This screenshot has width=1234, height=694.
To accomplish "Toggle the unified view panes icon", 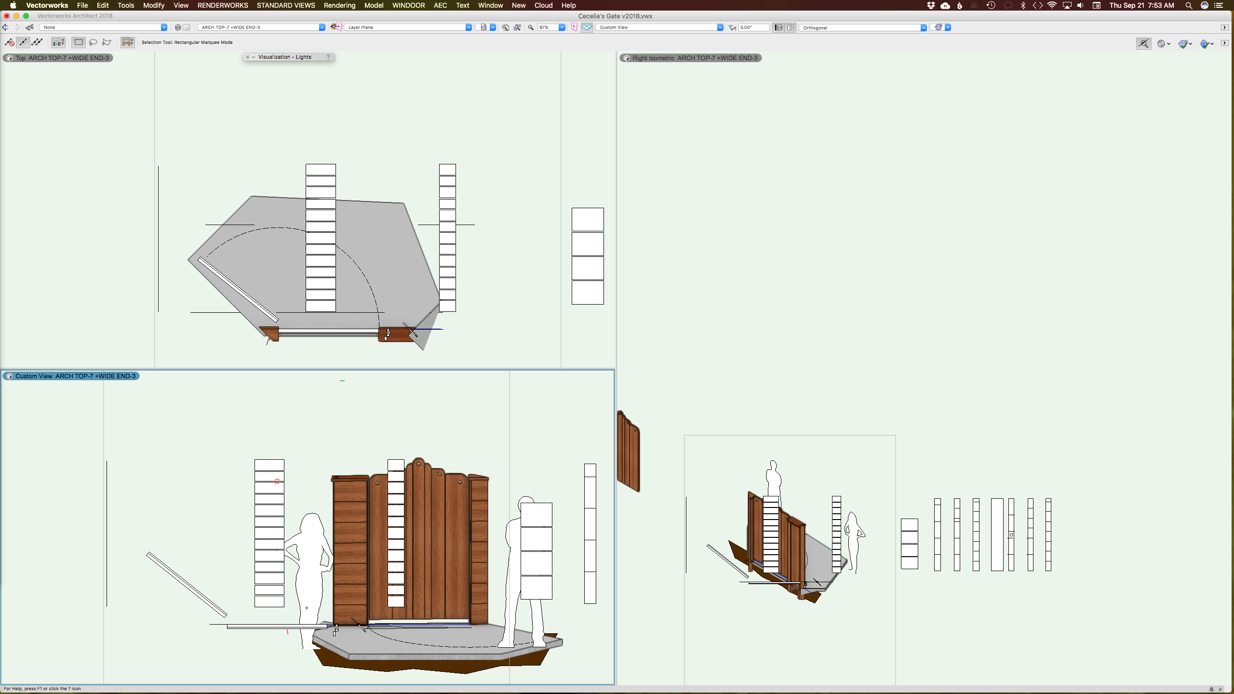I will [791, 27].
